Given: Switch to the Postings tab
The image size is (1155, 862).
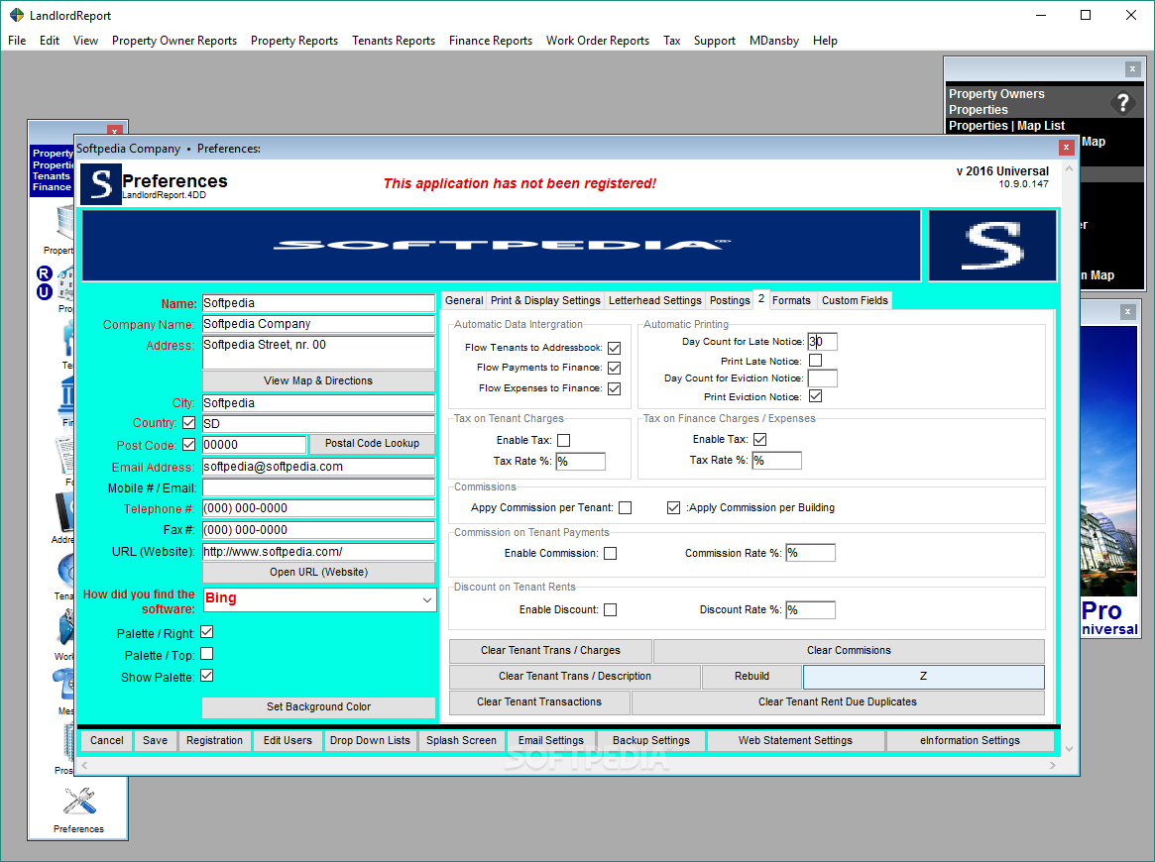Looking at the screenshot, I should [730, 300].
